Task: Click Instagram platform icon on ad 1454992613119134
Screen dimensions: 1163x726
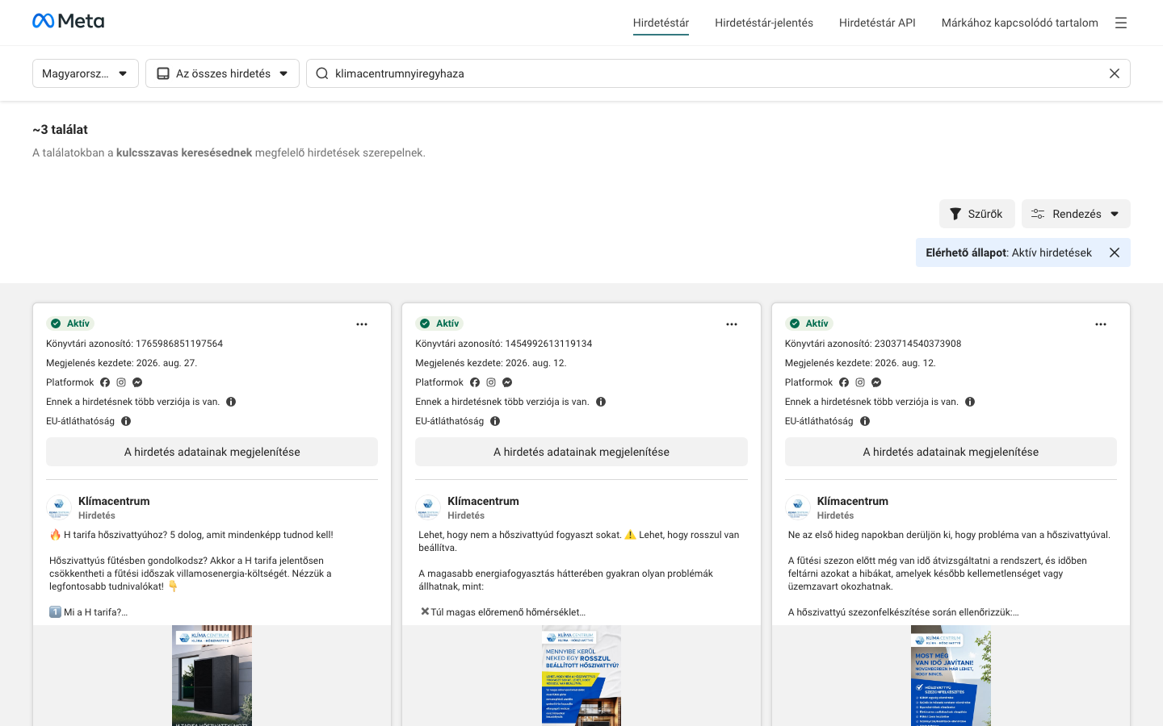Action: point(491,382)
